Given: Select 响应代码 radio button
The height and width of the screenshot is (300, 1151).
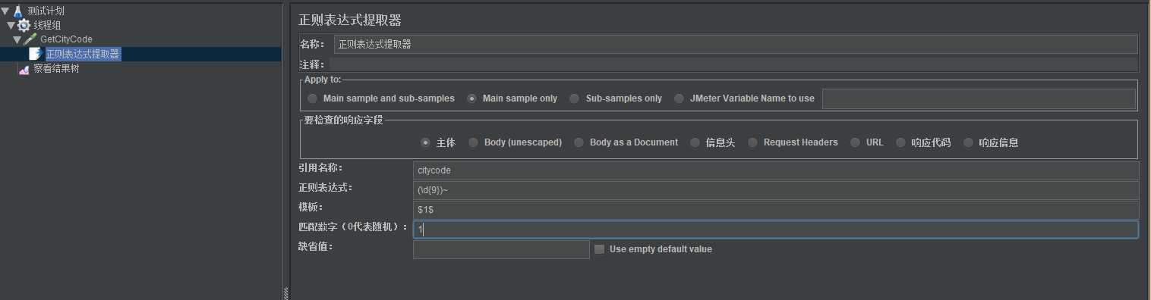Looking at the screenshot, I should 901,142.
